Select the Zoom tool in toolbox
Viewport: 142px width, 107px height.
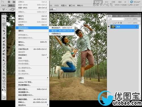tap(4, 87)
